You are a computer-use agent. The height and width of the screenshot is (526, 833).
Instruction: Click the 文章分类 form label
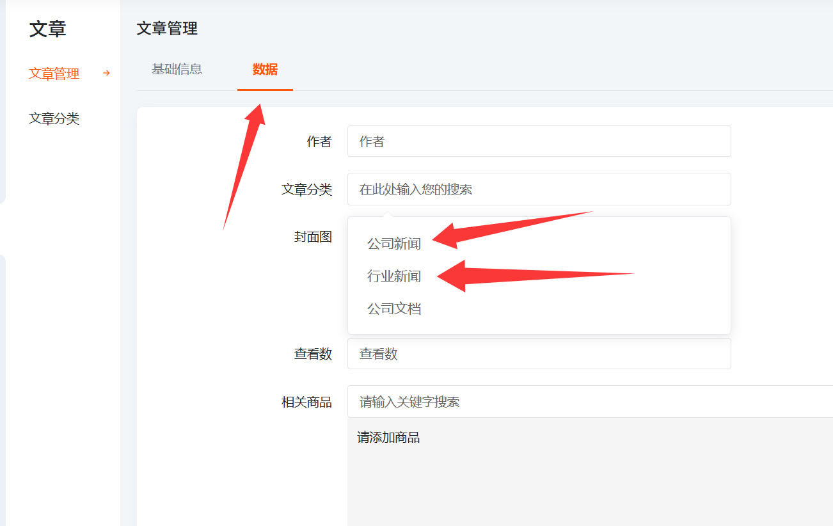(x=306, y=189)
